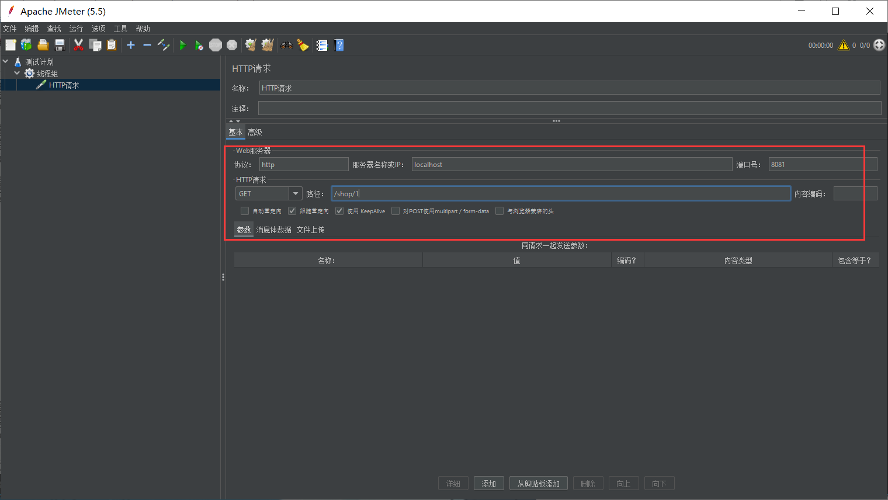Clear results with single broom icon
This screenshot has height=500, width=888.
(x=251, y=45)
